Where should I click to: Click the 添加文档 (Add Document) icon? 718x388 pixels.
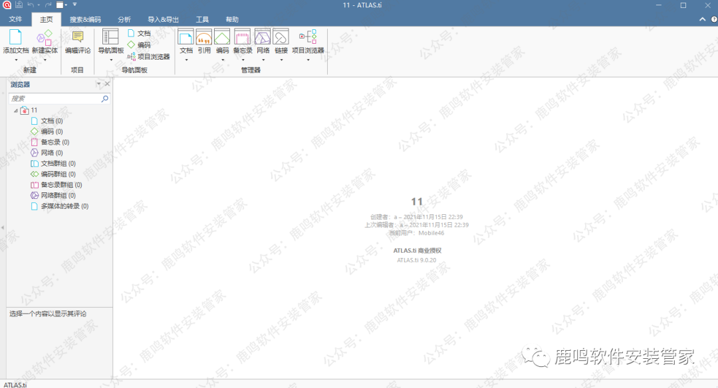pos(15,37)
